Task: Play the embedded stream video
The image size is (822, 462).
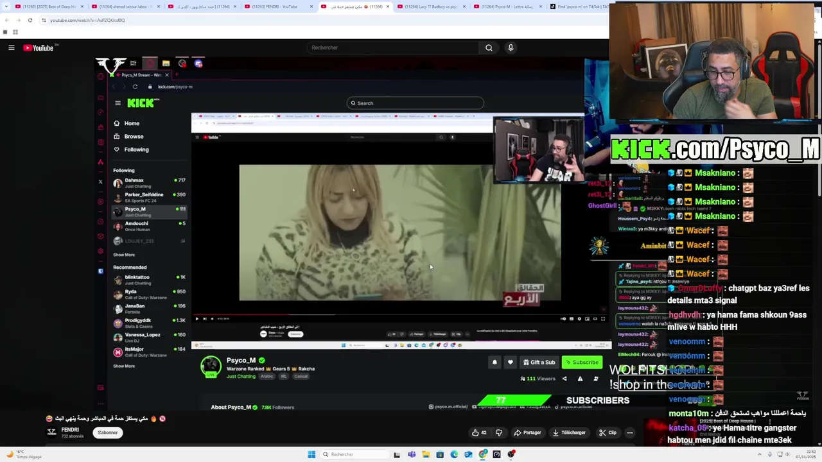Action: click(x=197, y=319)
